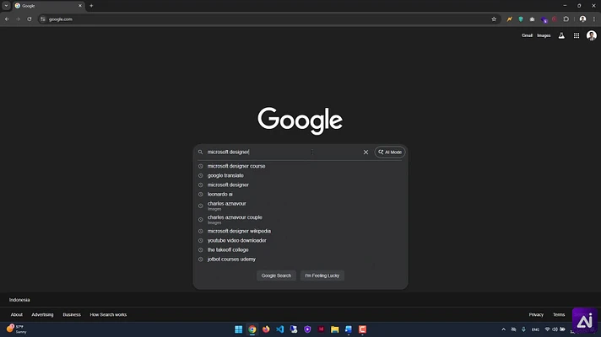Image resolution: width=601 pixels, height=337 pixels.
Task: Show hidden system tray icons
Action: point(503,329)
